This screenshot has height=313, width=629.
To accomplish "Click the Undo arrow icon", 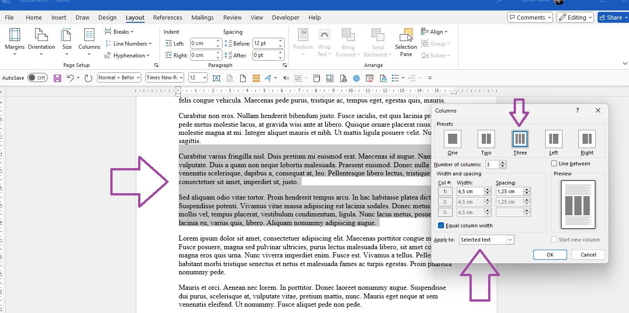I will tap(70, 78).
